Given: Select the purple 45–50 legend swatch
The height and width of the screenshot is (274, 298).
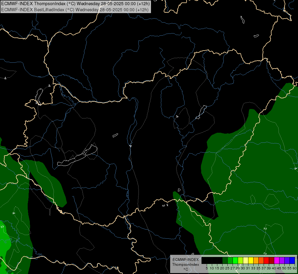Looking at the screenshot, I should point(282,260).
